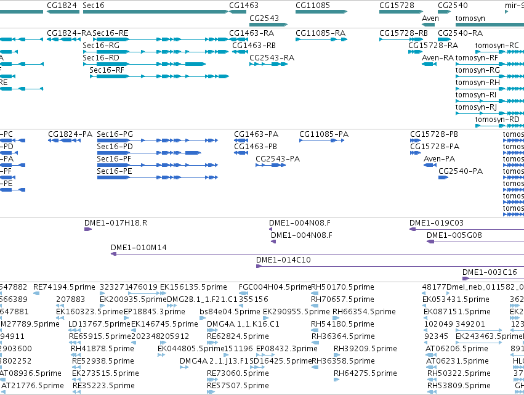This screenshot has width=524, height=395.
Task: Select EST RE62824.5prime
Action: click(x=212, y=343)
